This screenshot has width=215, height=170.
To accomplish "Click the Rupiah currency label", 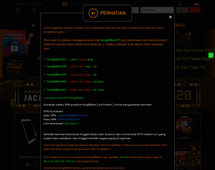I will [188, 4].
